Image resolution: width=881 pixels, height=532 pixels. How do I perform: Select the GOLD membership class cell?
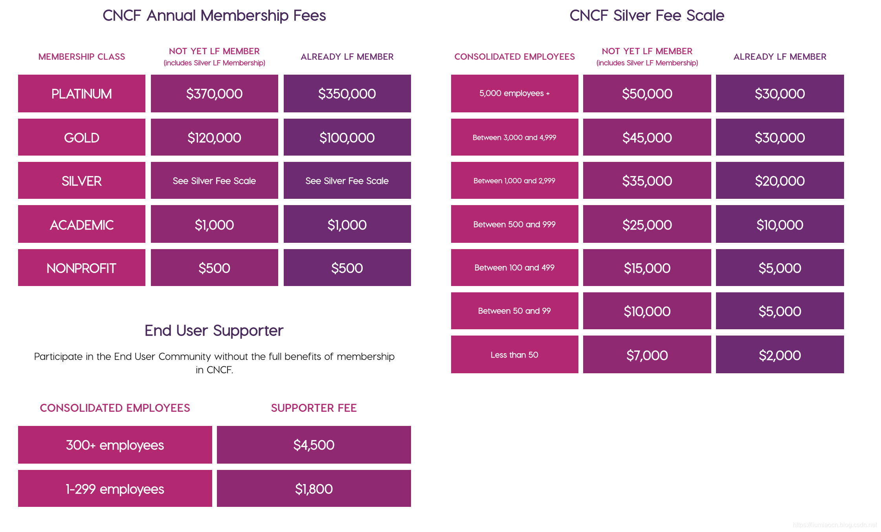coord(81,137)
